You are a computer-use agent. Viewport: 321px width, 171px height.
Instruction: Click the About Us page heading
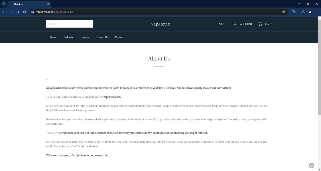pyautogui.click(x=159, y=59)
